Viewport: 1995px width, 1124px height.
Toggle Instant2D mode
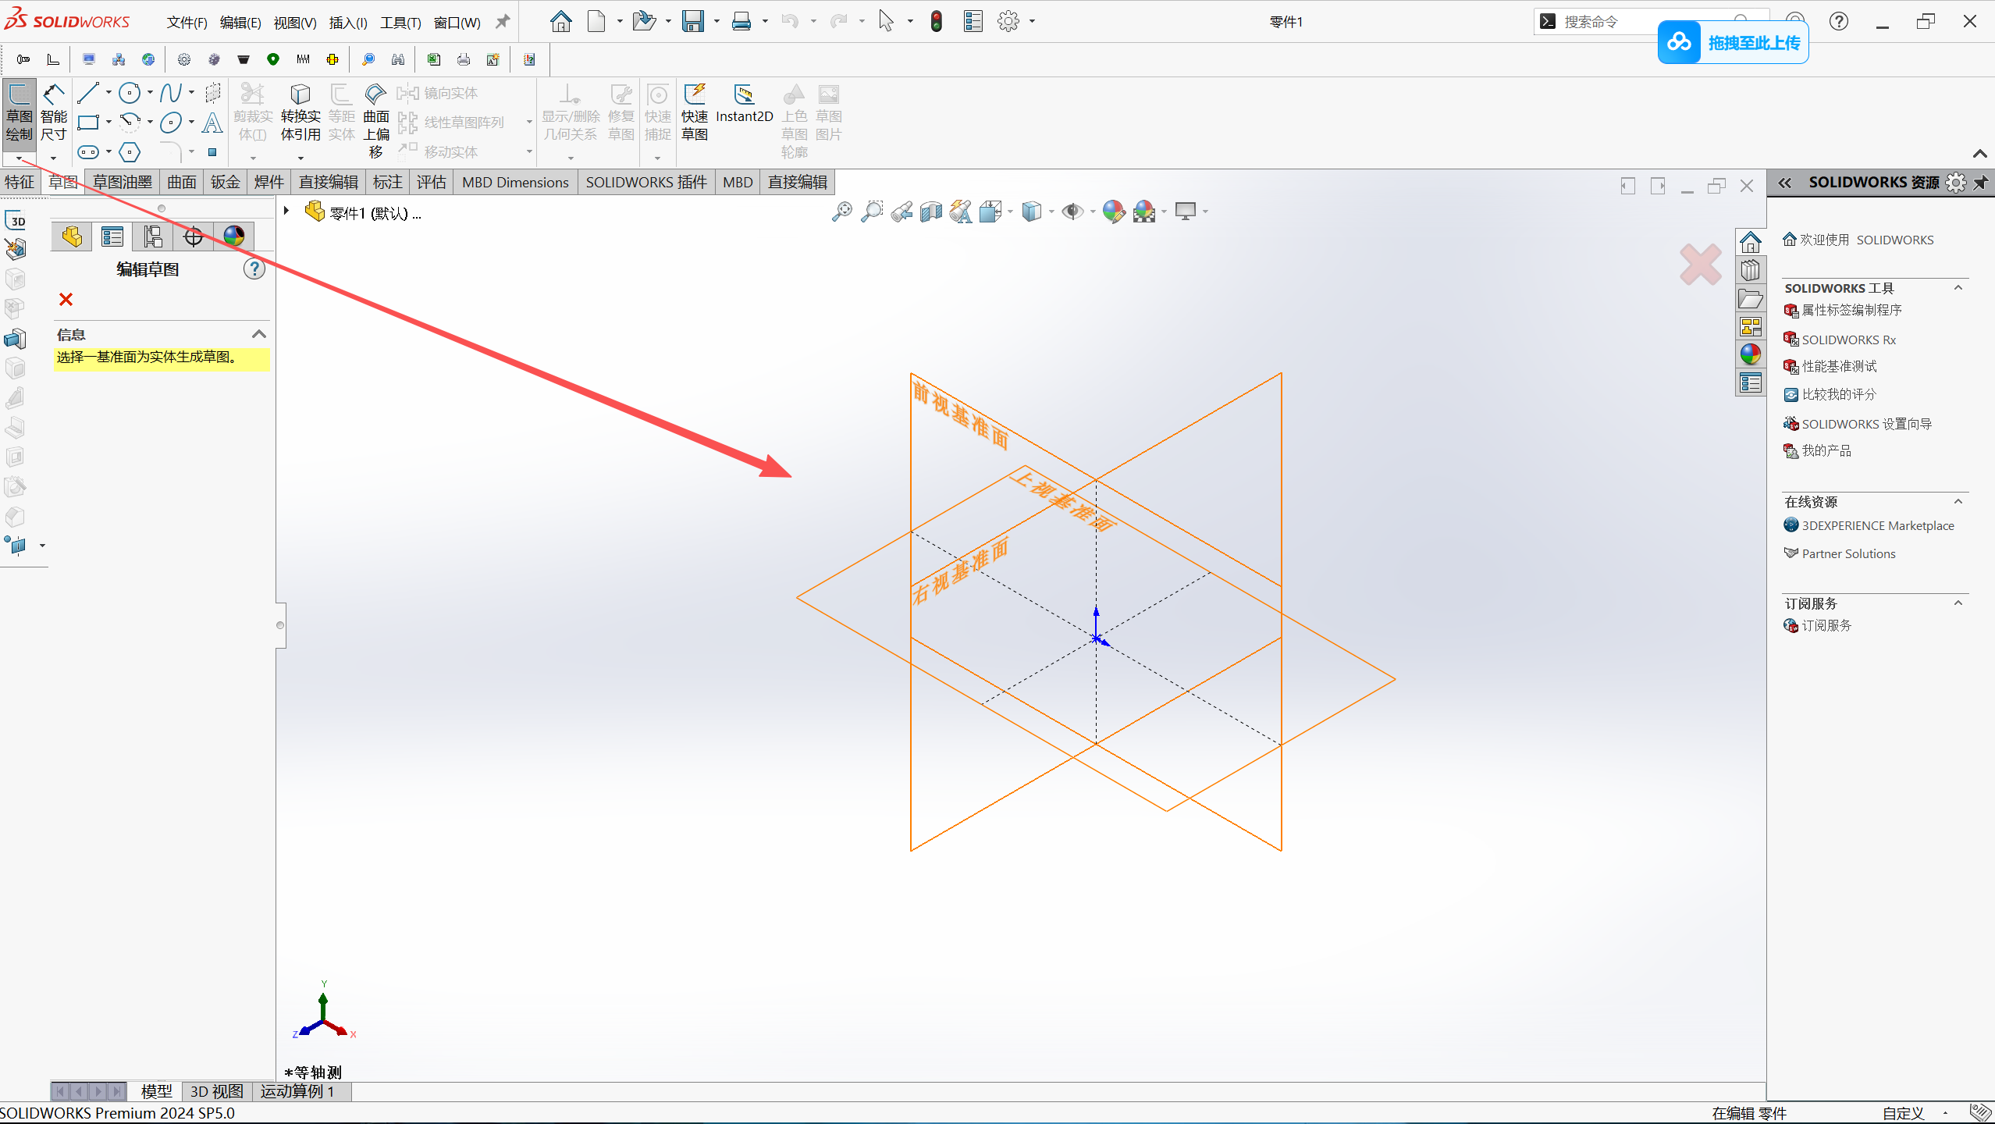pos(744,105)
